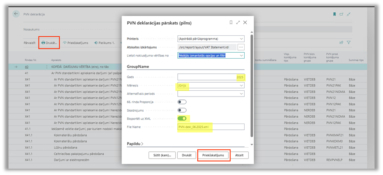Bookmark the PVN deklarācijas pārskats dialog
Image resolution: width=383 pixels, height=175 pixels.
click(231, 22)
